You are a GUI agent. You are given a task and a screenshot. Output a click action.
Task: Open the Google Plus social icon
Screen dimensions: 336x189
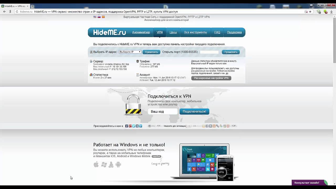pyautogui.click(x=130, y=126)
